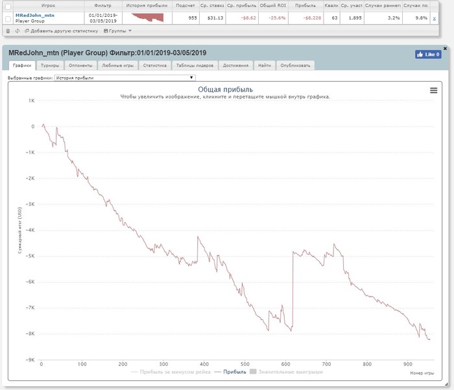Sort by the 'Ср. прибыль' column header

click(242, 5)
